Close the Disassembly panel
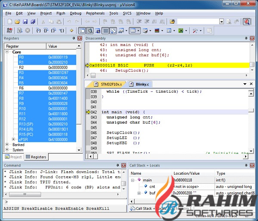Screen dimensions: 258x221 252,39
